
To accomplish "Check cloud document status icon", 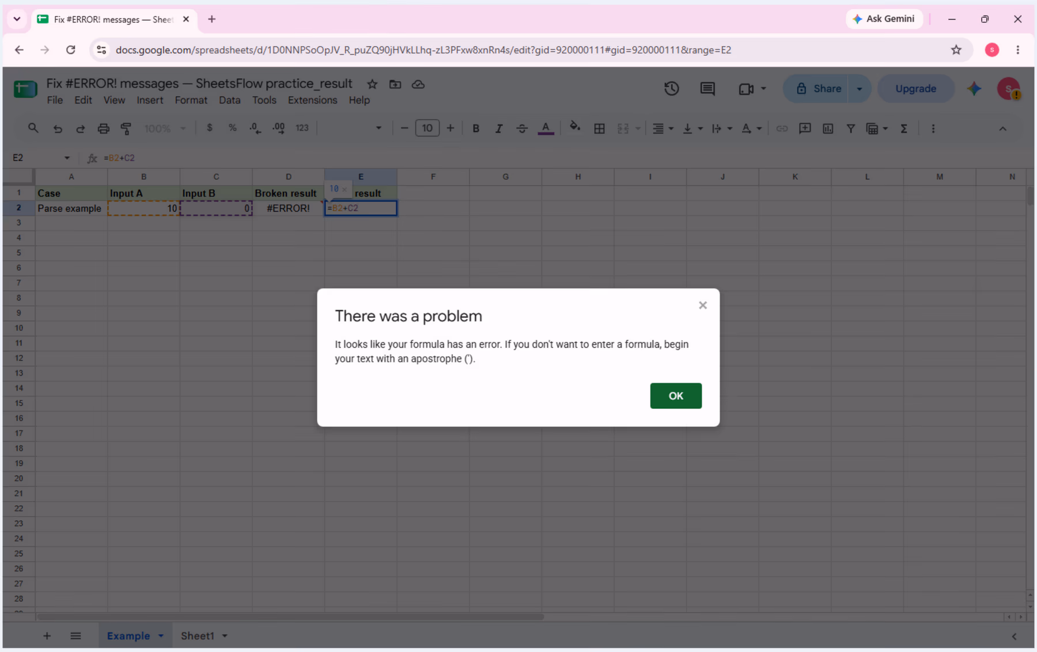I will tap(418, 84).
